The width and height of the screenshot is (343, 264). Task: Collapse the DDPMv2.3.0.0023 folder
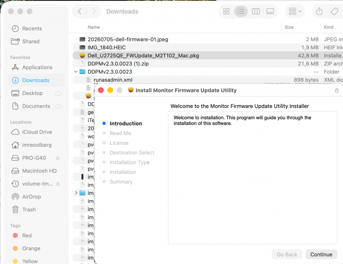[76, 72]
